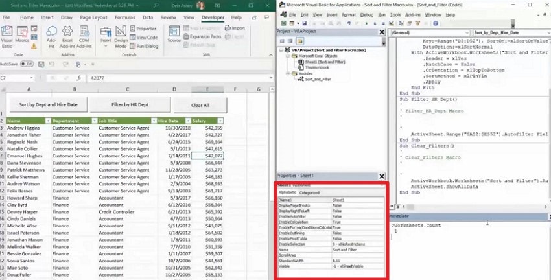The image size is (551, 280).
Task: Open the Tools menu in VBA
Action: point(395,15)
